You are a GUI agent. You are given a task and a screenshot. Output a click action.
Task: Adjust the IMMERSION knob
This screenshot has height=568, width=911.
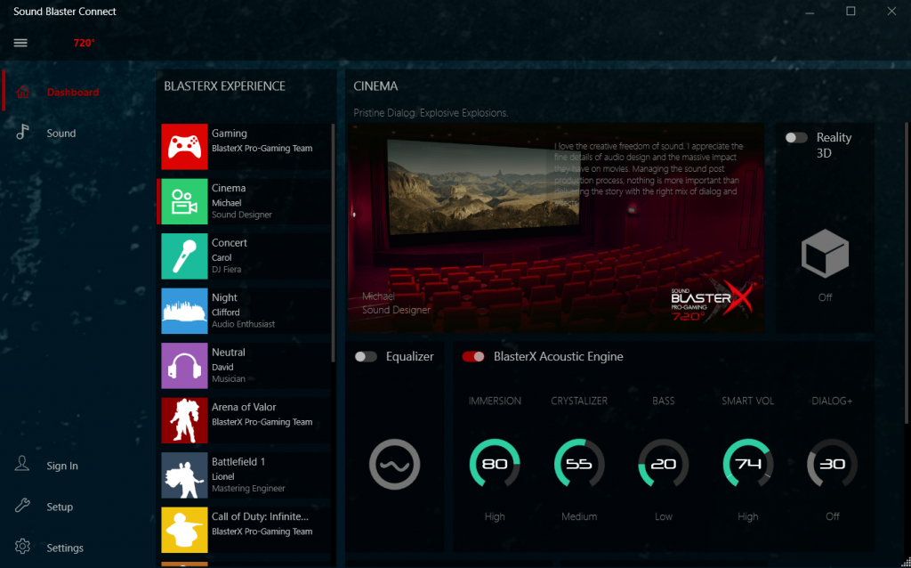click(x=495, y=464)
